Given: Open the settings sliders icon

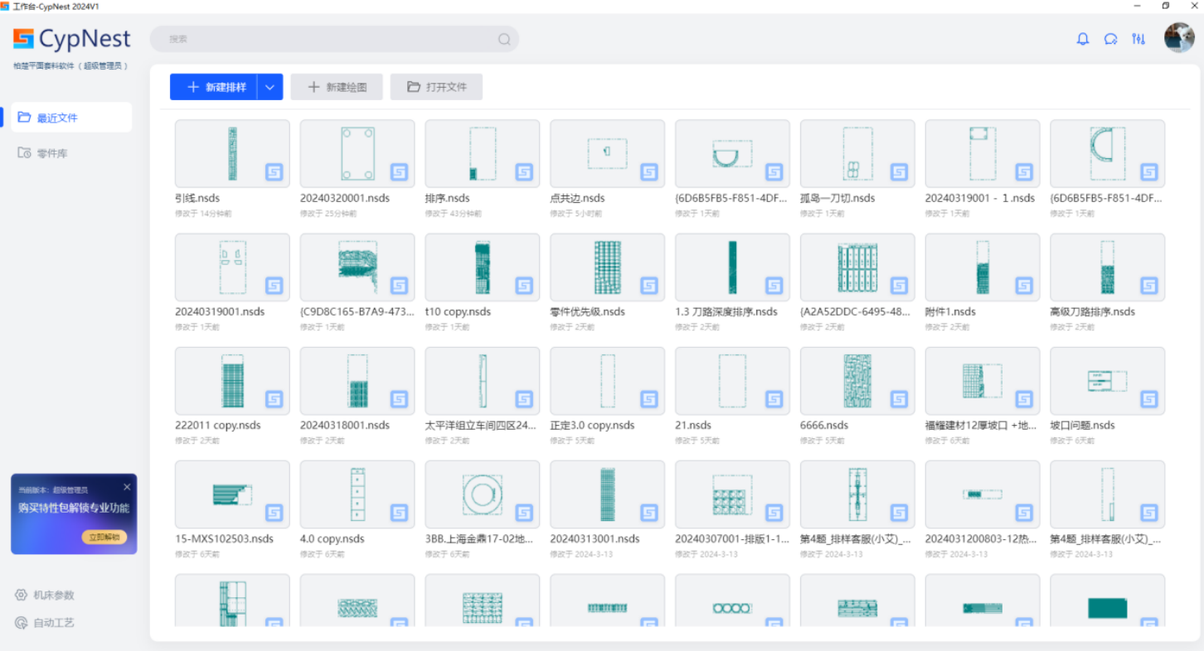Looking at the screenshot, I should [x=1138, y=39].
